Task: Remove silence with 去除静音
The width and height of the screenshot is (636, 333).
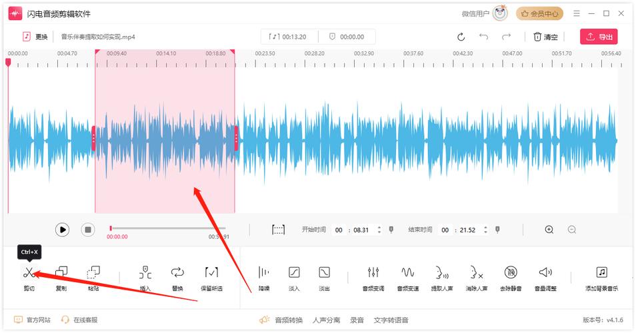Action: point(511,278)
